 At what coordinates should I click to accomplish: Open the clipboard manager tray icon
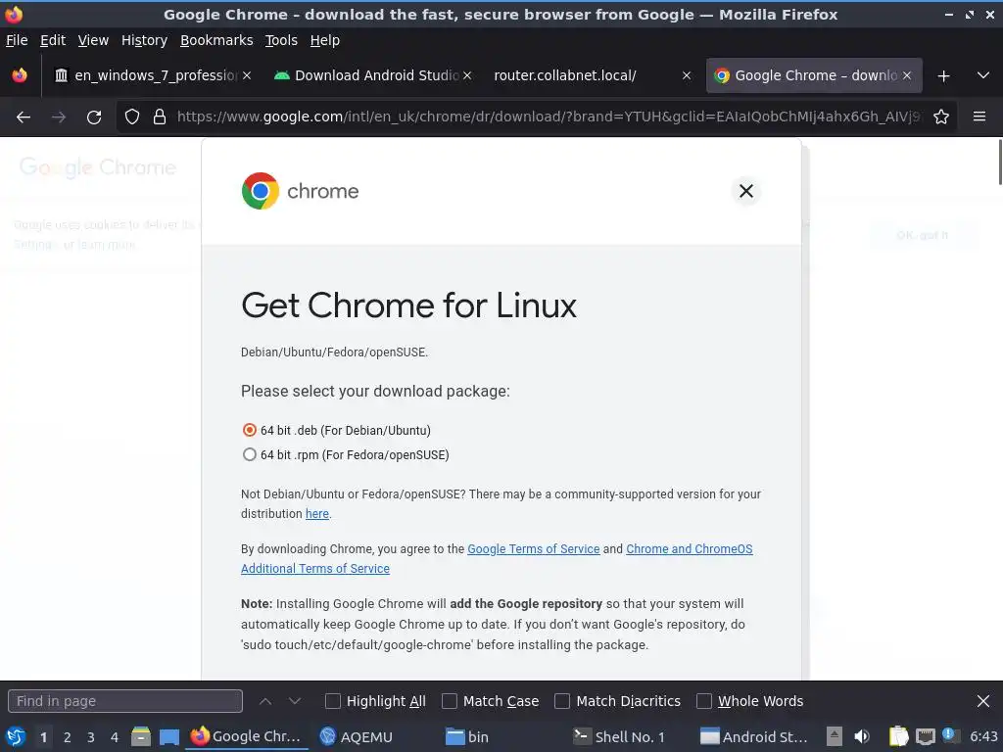click(x=898, y=736)
